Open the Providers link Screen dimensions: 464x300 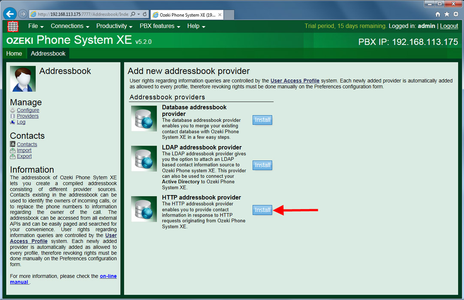coord(27,116)
